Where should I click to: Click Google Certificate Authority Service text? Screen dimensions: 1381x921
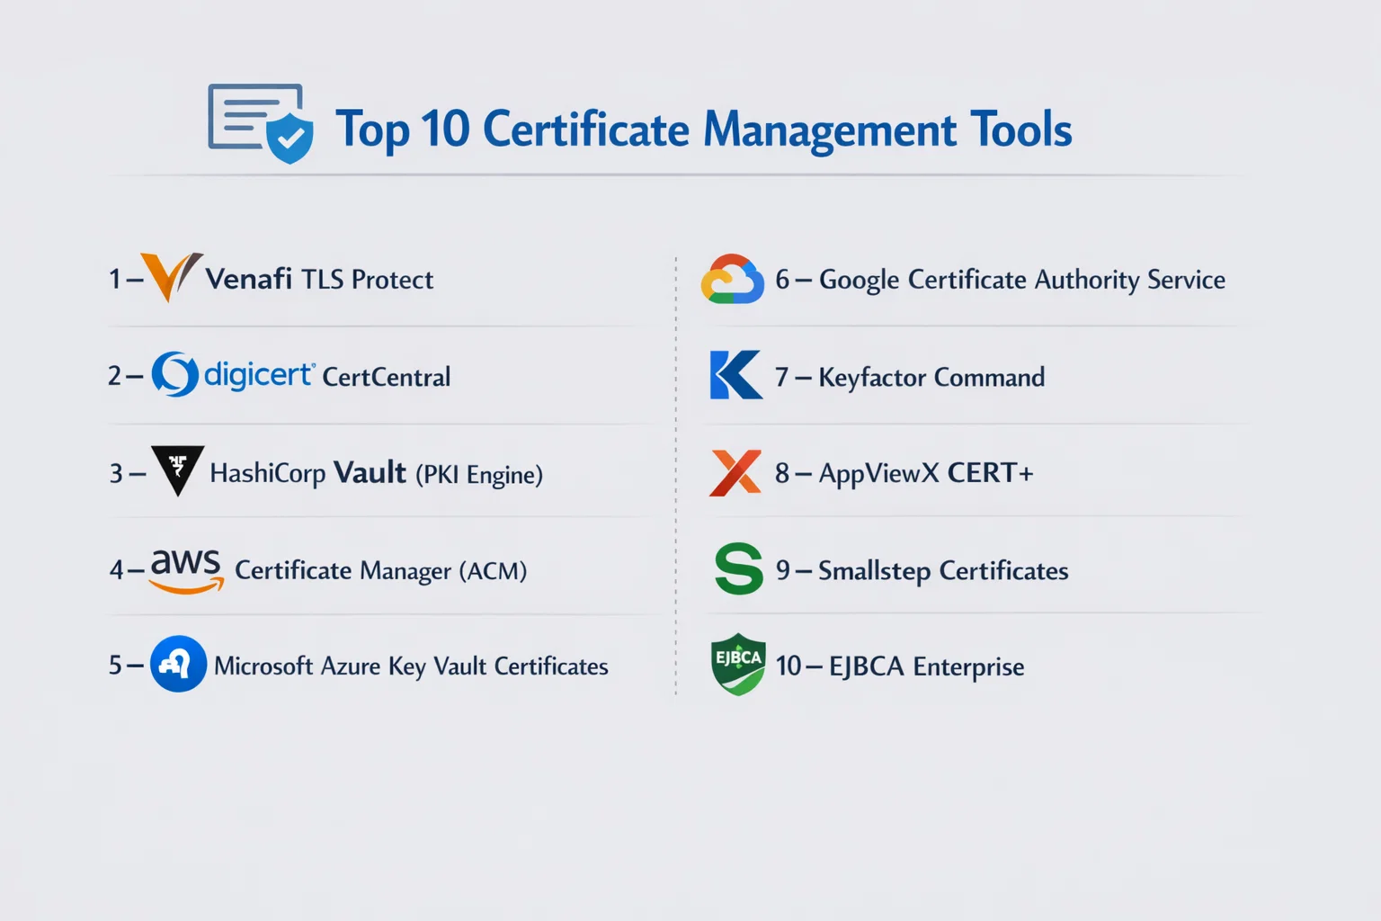pyautogui.click(x=1021, y=280)
